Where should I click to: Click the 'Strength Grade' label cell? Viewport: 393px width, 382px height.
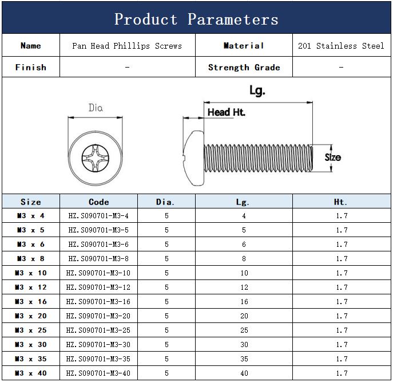[244, 68]
